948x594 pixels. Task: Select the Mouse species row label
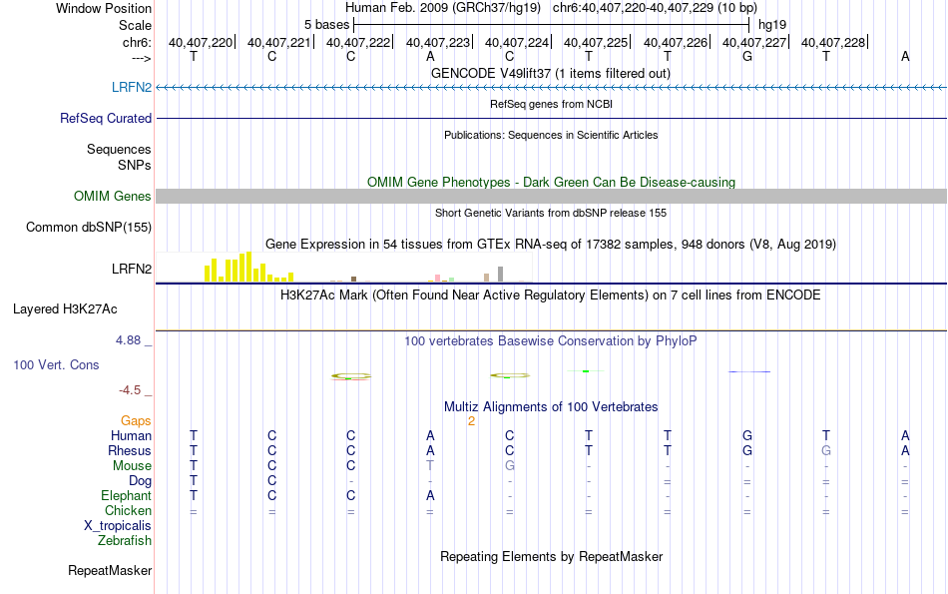point(133,466)
